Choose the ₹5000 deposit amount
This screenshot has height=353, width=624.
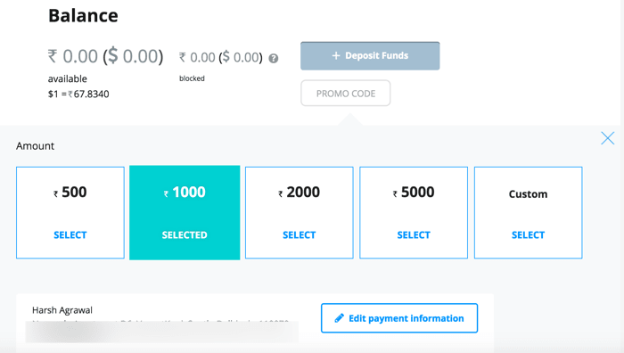pos(414,212)
